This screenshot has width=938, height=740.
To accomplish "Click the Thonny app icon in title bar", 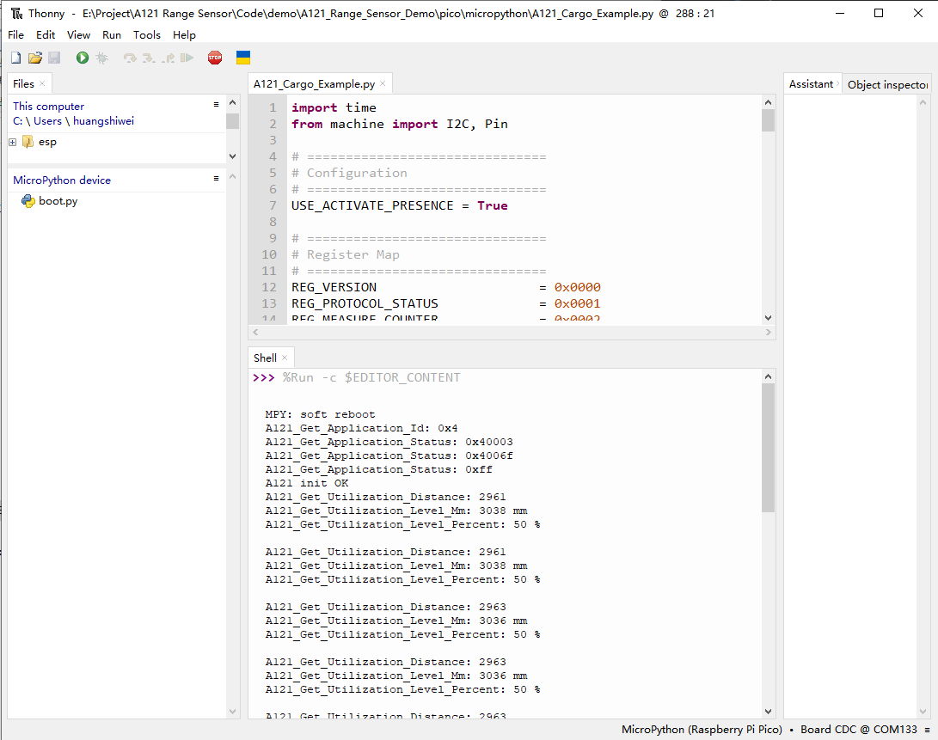I will point(16,13).
